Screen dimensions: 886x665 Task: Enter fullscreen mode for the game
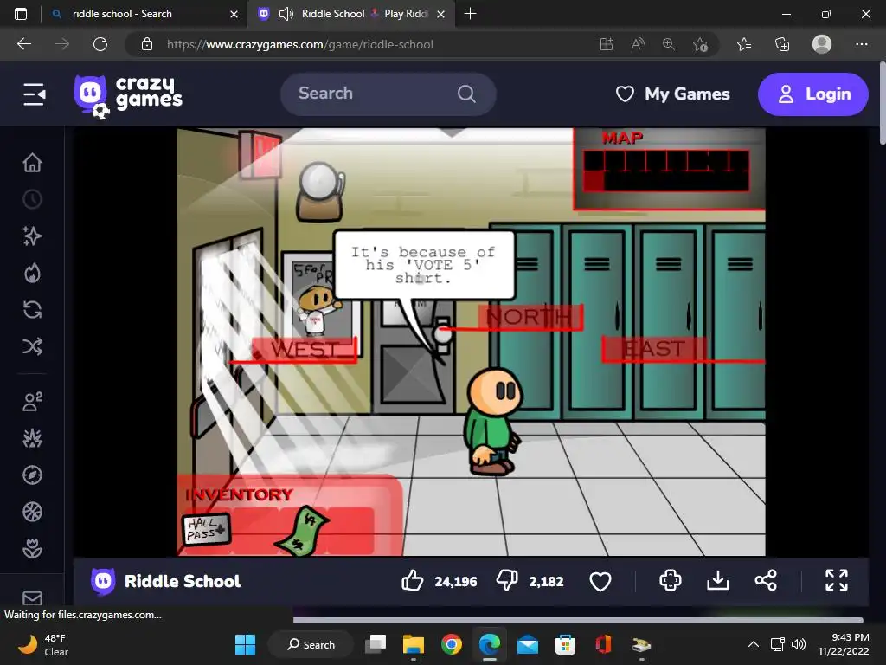coord(837,581)
